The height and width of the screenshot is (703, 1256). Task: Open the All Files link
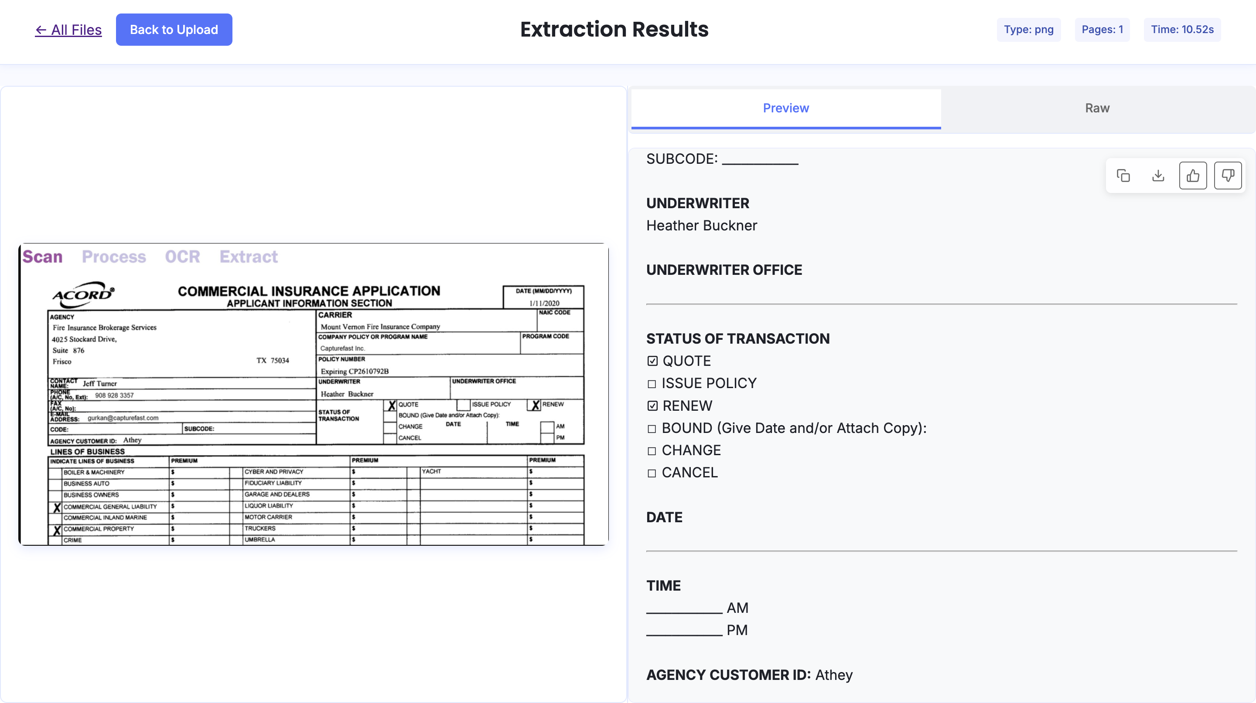[68, 30]
